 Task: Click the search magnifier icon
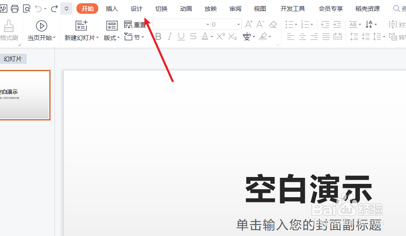(x=396, y=9)
